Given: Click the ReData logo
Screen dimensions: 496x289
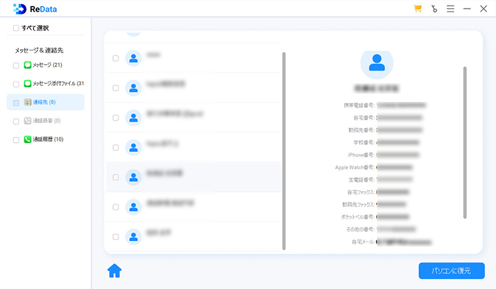Looking at the screenshot, I should (35, 9).
